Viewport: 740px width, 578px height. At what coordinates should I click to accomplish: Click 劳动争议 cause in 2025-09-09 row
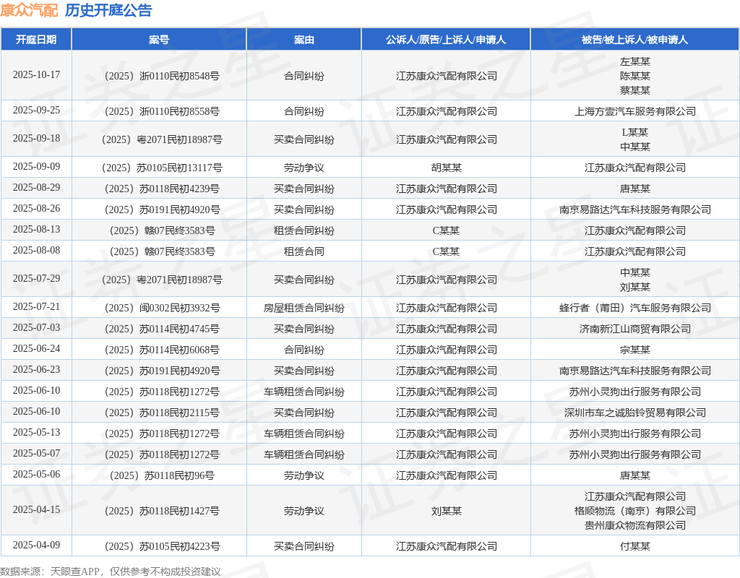click(304, 168)
